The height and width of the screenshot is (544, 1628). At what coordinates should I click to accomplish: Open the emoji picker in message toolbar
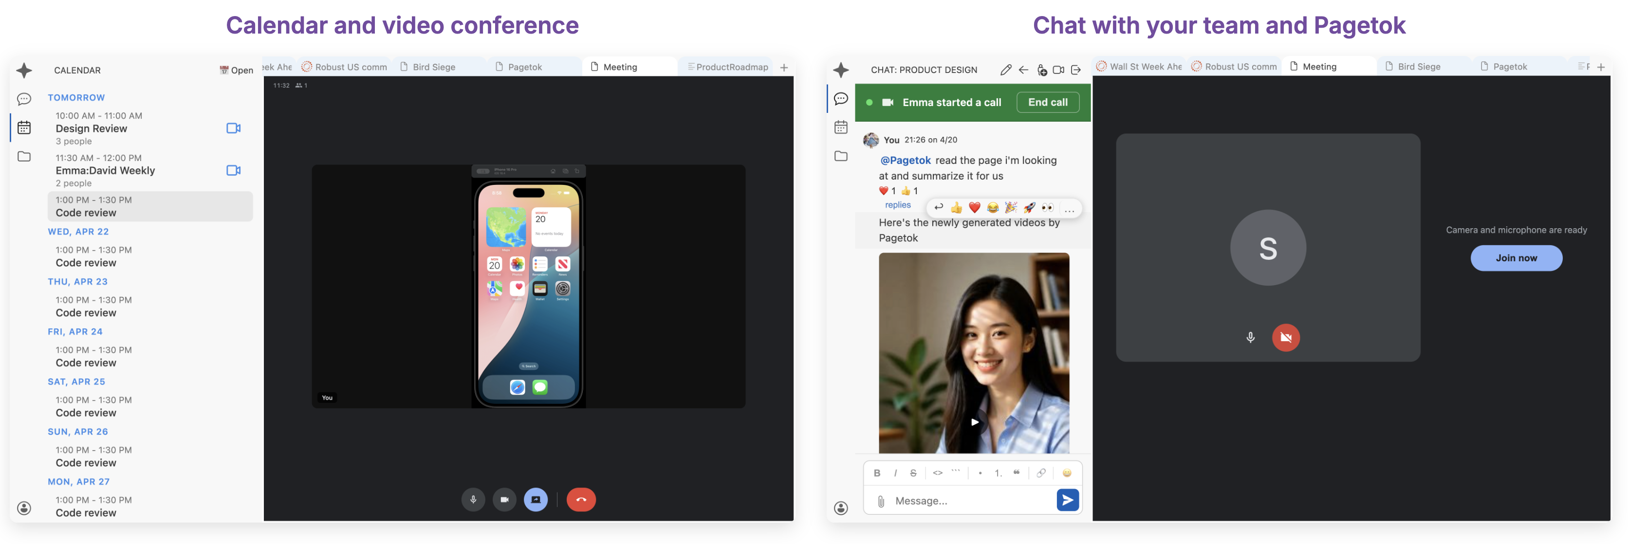[1067, 473]
